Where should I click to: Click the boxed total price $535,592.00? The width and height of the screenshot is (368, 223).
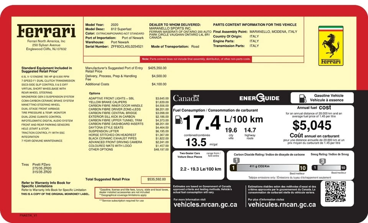156,179
